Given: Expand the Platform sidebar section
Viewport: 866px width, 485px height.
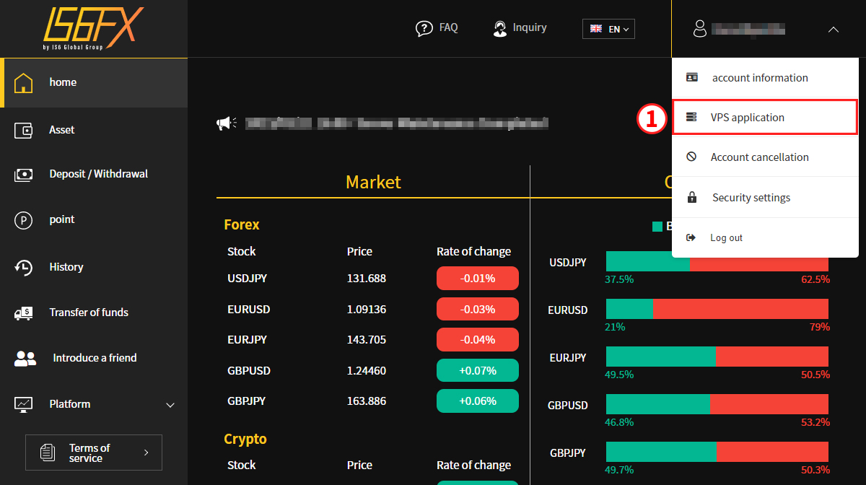Looking at the screenshot, I should [x=94, y=404].
